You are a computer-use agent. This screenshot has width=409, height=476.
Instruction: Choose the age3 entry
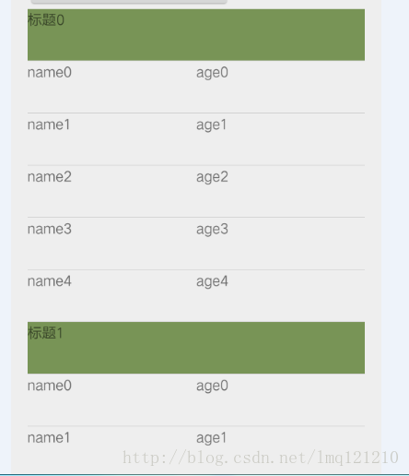212,230
